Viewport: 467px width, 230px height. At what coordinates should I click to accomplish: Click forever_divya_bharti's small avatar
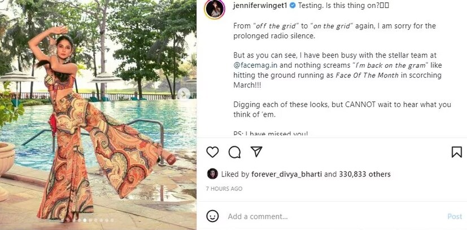coord(212,174)
